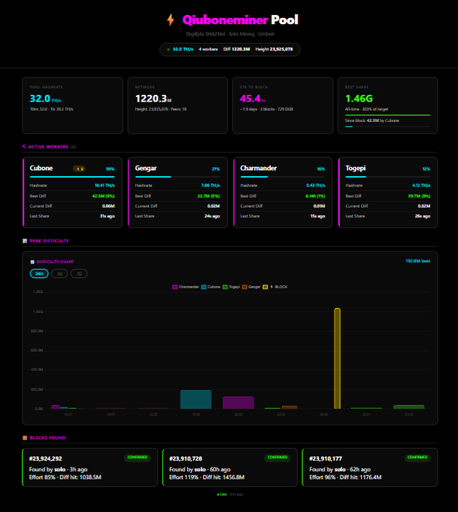Click the block icon beside Blocks Found

[x=25, y=438]
